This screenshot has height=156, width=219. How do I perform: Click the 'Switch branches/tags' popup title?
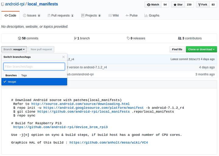click(17, 57)
